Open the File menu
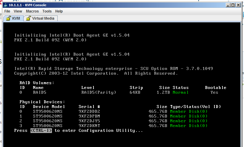 point(7,11)
